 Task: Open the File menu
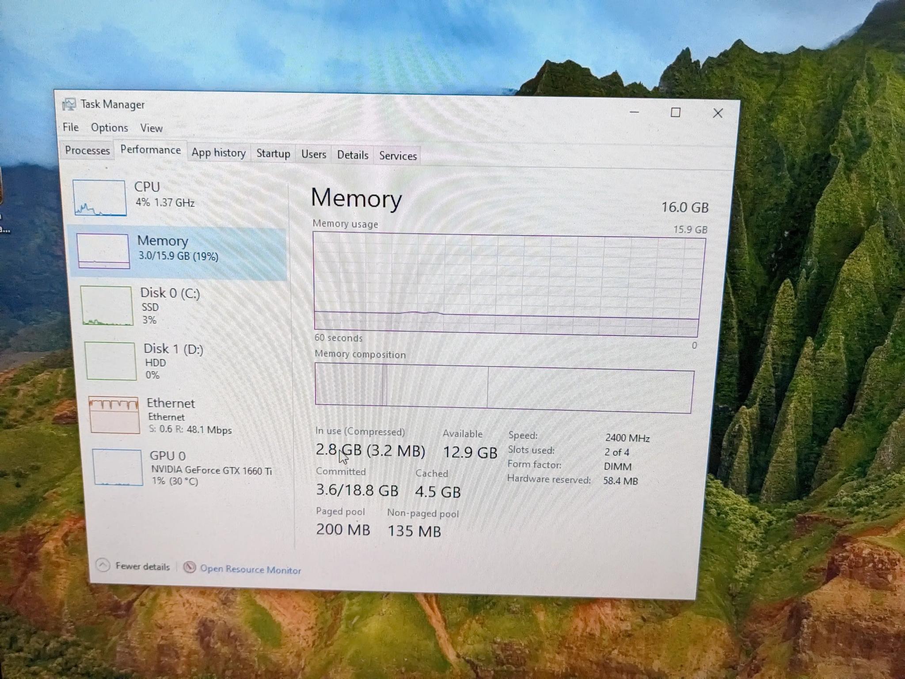click(x=71, y=127)
